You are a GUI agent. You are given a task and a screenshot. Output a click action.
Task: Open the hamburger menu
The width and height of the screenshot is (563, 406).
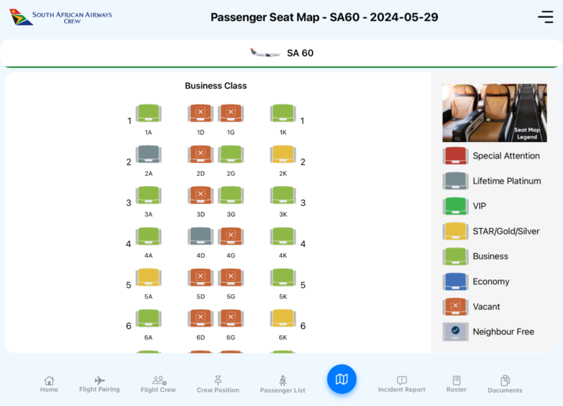[545, 17]
